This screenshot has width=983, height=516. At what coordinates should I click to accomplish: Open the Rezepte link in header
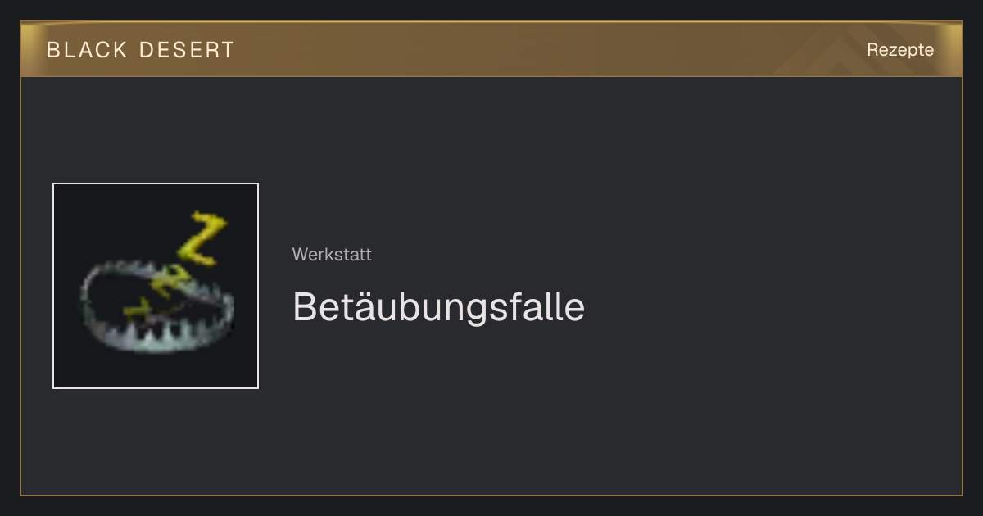pyautogui.click(x=900, y=50)
